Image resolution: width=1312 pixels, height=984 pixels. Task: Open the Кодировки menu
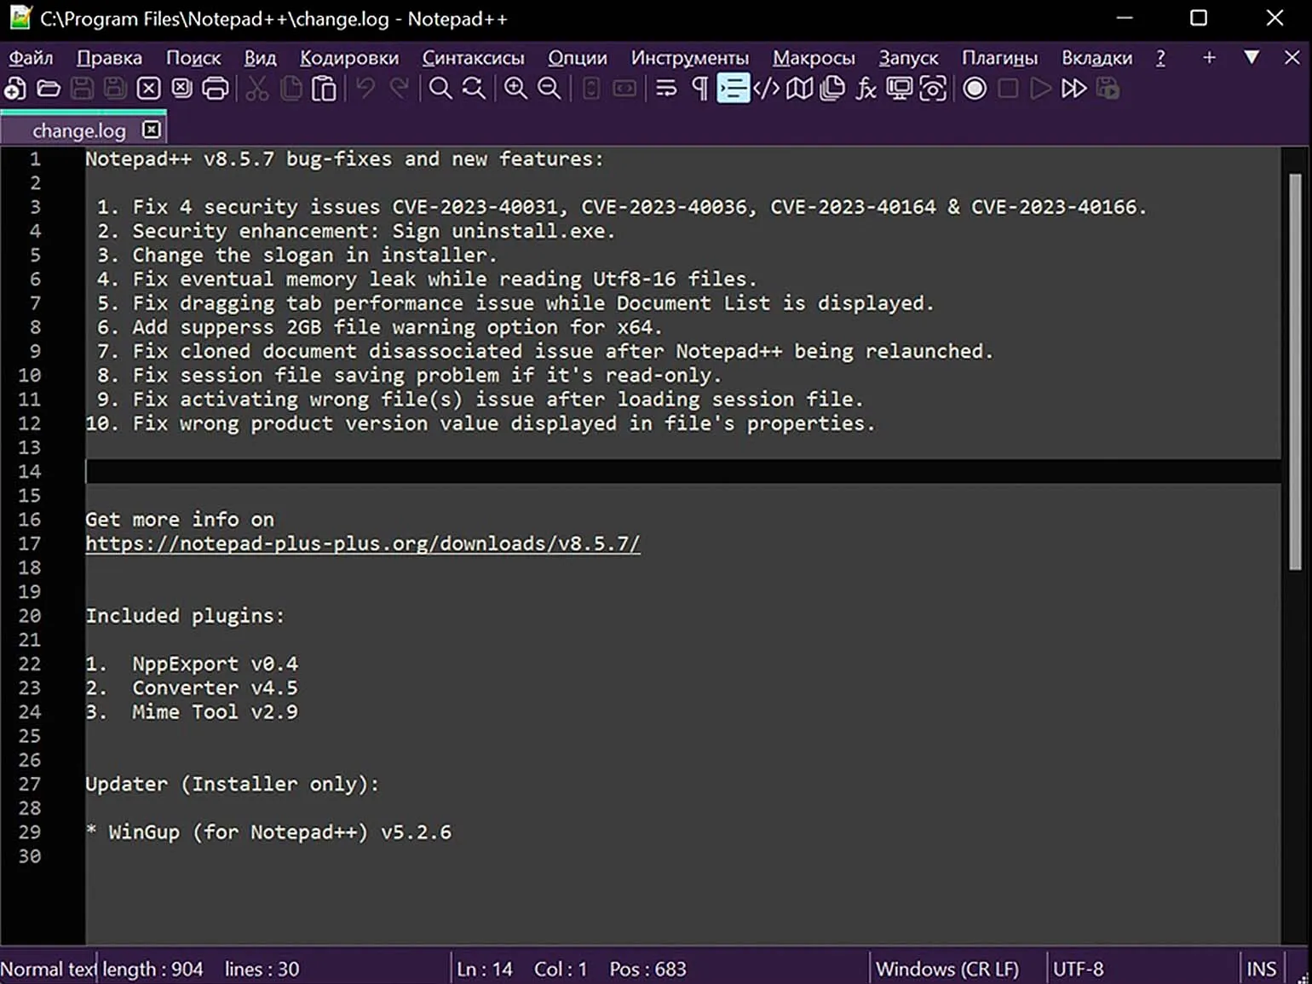point(349,58)
